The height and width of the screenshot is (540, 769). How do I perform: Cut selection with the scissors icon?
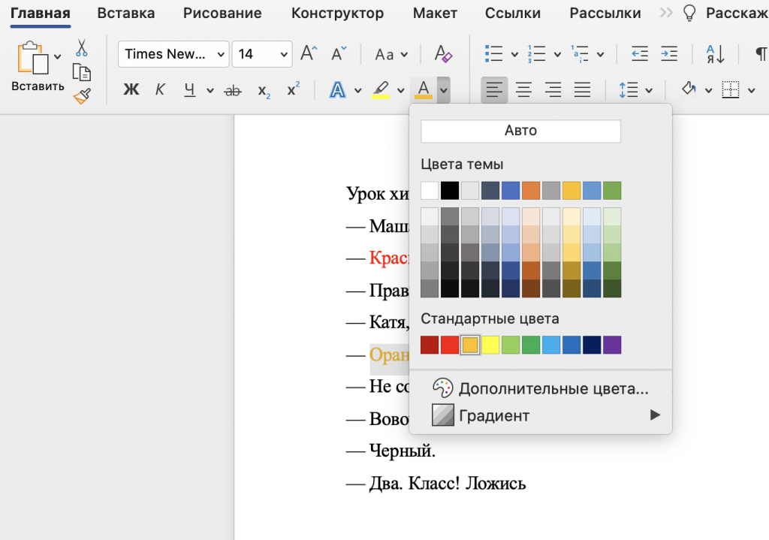coord(81,48)
